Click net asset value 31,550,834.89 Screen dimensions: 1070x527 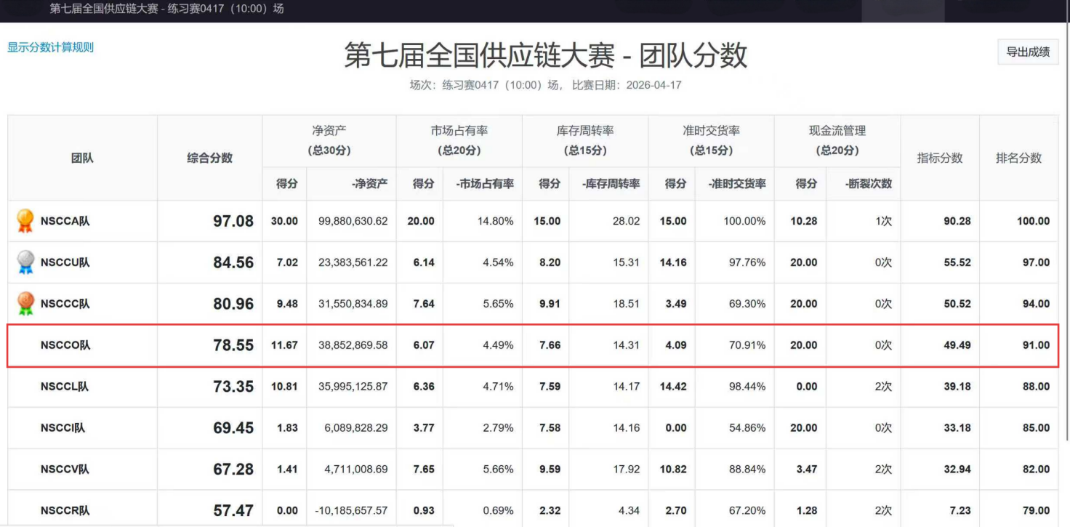(353, 304)
